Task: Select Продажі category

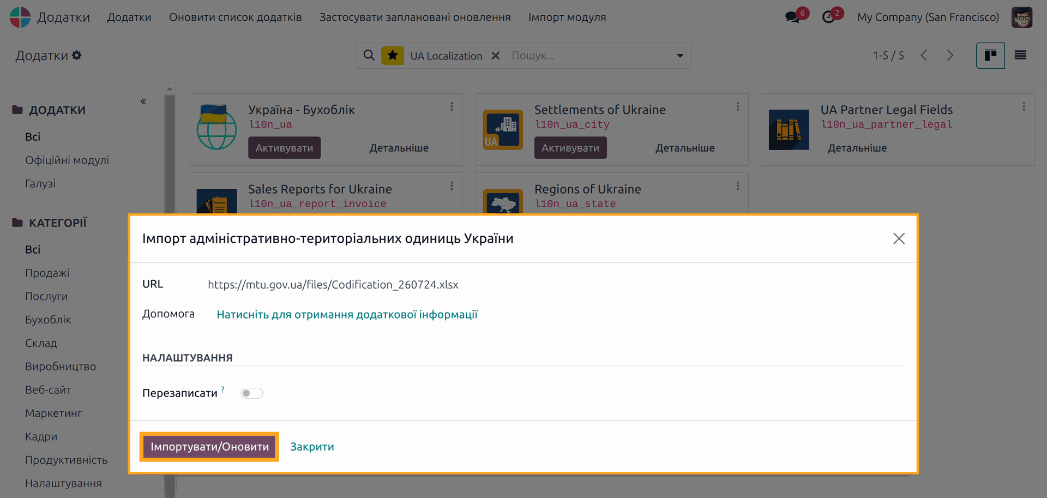Action: [x=47, y=273]
